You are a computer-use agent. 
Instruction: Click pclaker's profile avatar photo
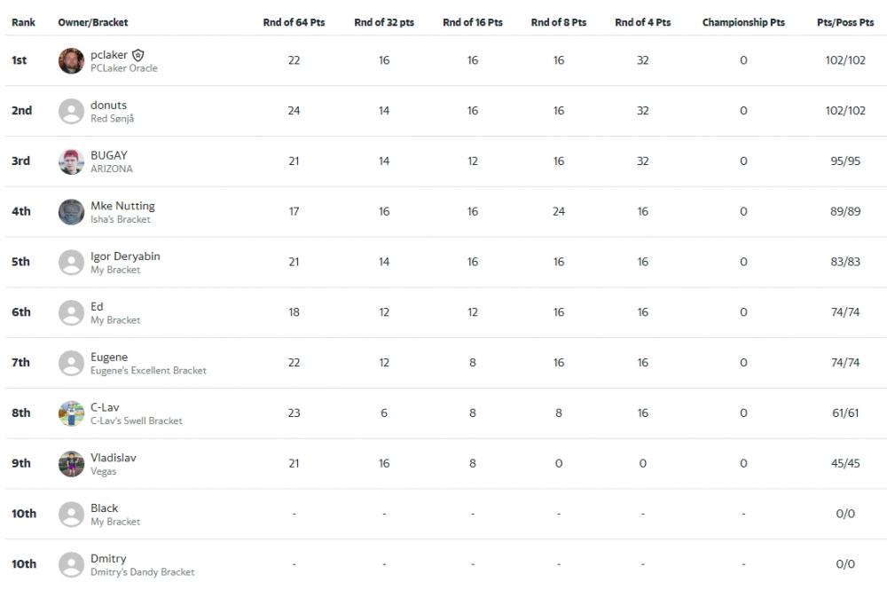(71, 60)
